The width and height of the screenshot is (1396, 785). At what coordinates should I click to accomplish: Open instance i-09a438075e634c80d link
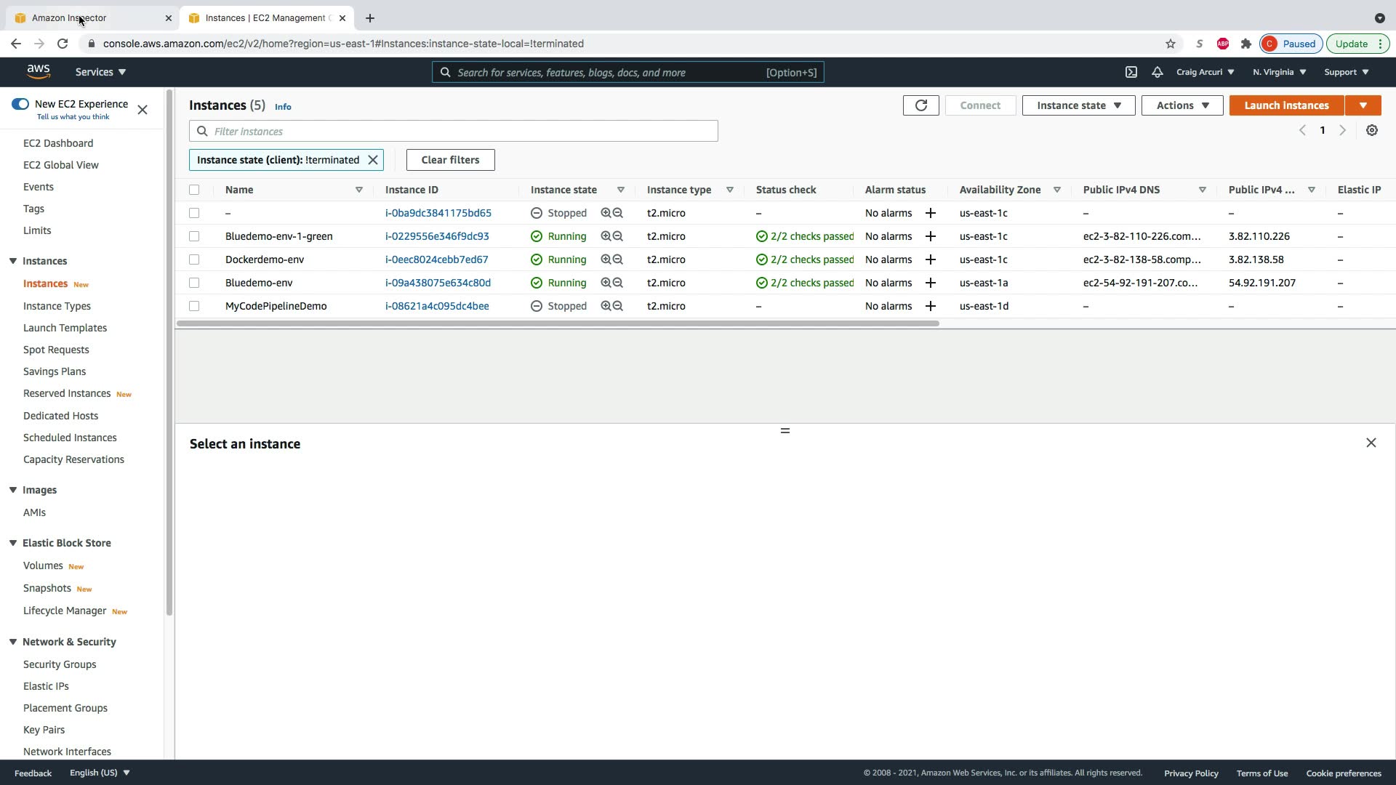(x=438, y=283)
